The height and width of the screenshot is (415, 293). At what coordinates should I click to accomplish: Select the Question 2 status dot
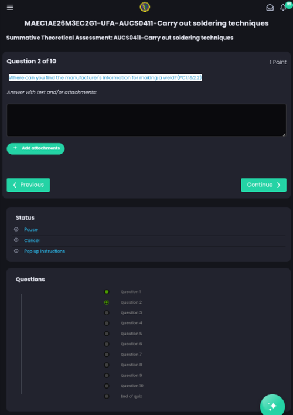coord(107,302)
